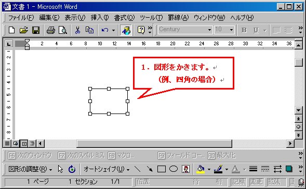Expand the Century font name dropdown
The width and height of the screenshot is (306, 189).
[x=209, y=30]
